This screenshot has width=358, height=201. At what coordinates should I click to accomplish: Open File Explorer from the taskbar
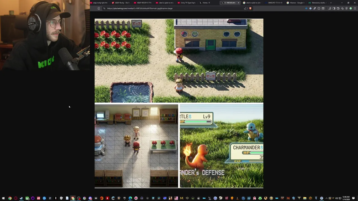click(305, 198)
